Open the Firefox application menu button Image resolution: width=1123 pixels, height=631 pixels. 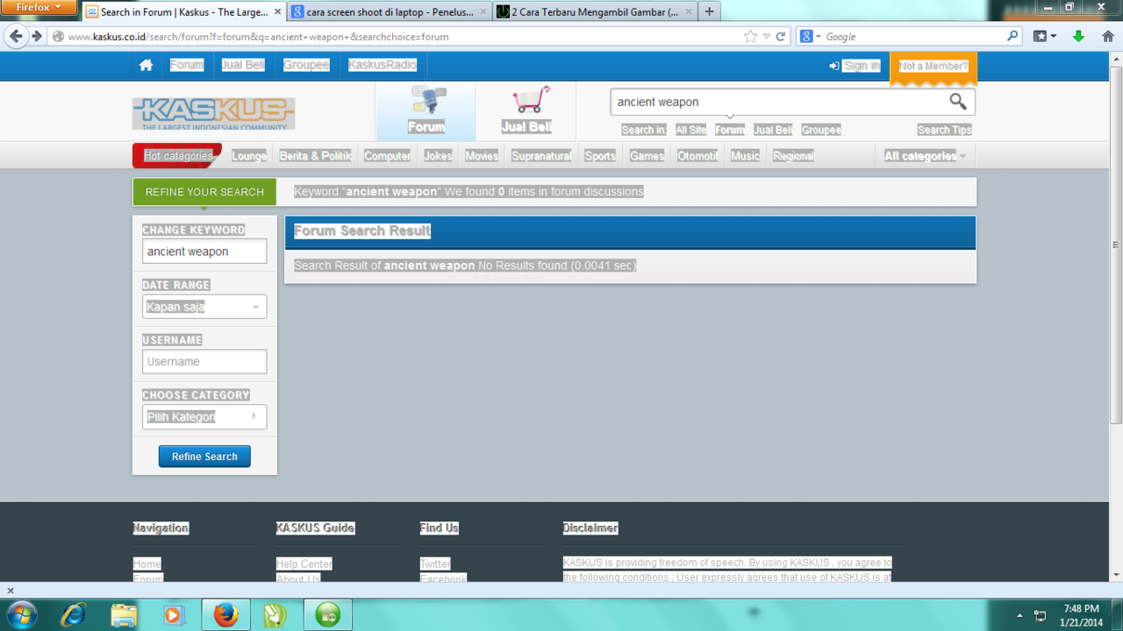[x=39, y=8]
